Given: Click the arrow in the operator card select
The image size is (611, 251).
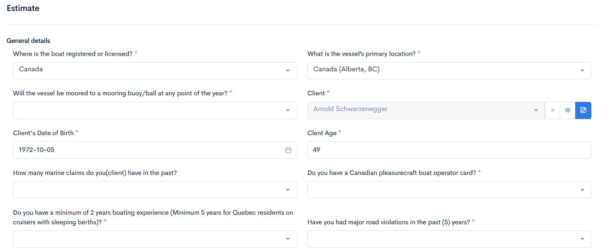Looking at the screenshot, I should (x=582, y=190).
